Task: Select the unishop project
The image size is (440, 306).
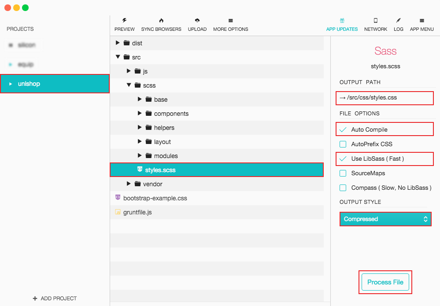Action: pyautogui.click(x=55, y=84)
